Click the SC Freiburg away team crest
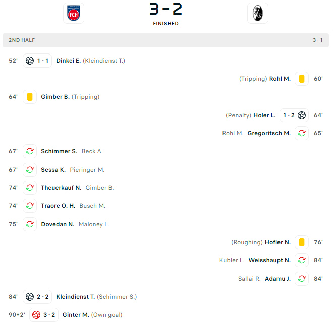 pos(258,13)
